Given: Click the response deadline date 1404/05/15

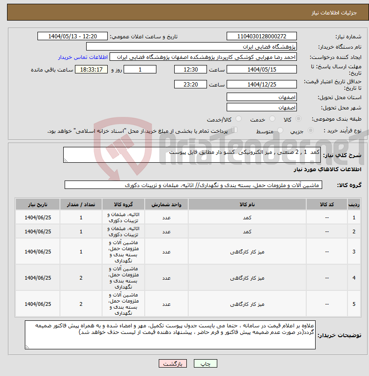Looking at the screenshot, I should pyautogui.click(x=262, y=70).
